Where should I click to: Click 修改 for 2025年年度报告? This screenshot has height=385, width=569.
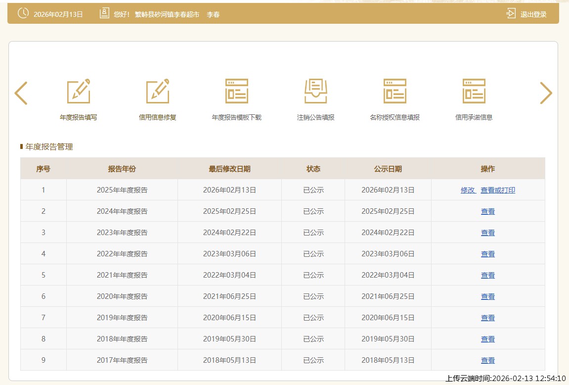coord(468,190)
